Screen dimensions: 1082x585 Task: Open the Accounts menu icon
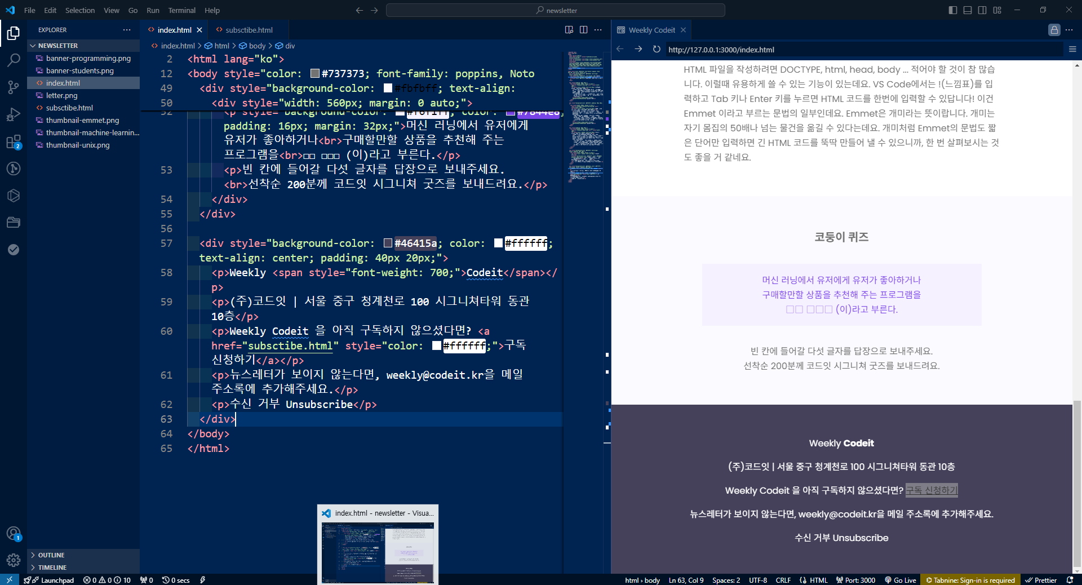coord(14,533)
